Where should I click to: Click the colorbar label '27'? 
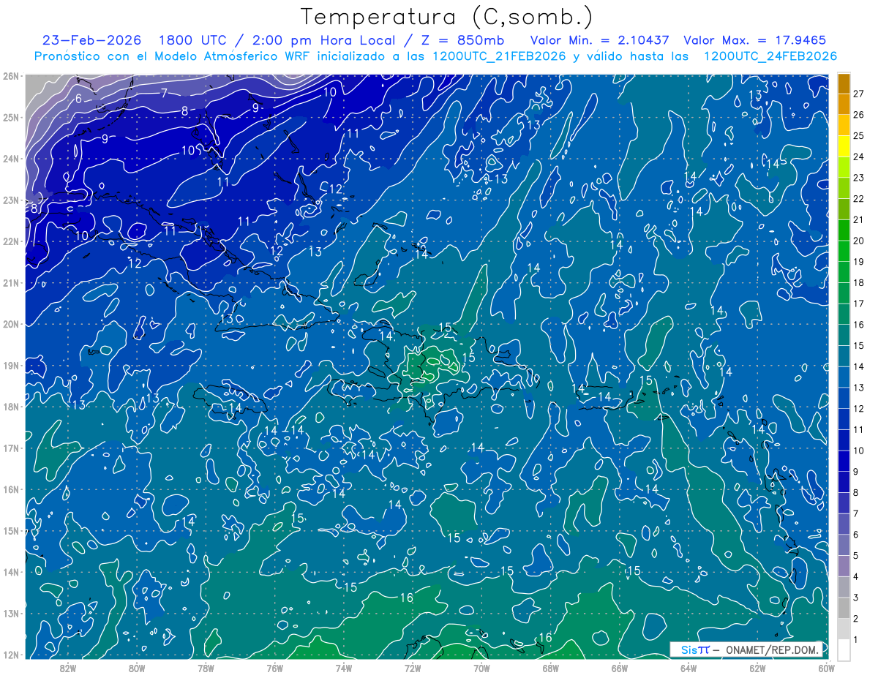[859, 93]
